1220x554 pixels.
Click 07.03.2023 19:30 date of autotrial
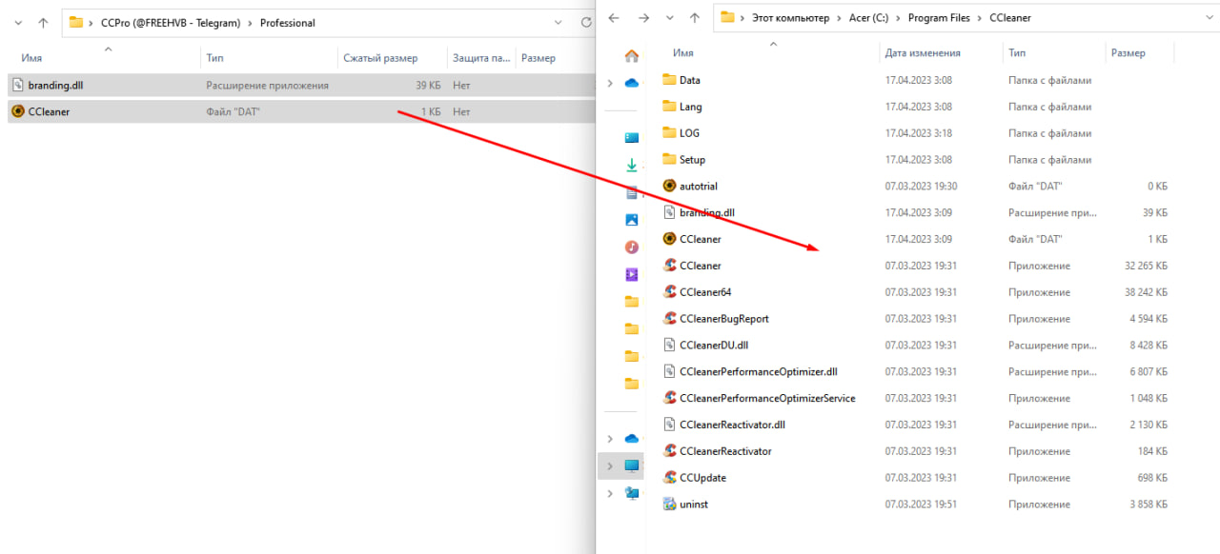(921, 187)
